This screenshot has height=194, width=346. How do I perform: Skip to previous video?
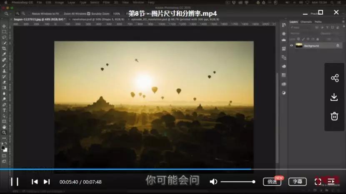point(35,182)
